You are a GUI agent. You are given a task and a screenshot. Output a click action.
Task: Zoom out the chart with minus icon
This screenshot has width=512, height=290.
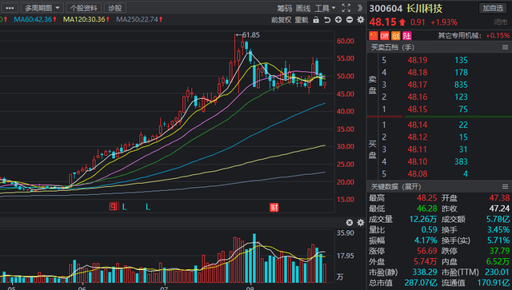point(350,20)
